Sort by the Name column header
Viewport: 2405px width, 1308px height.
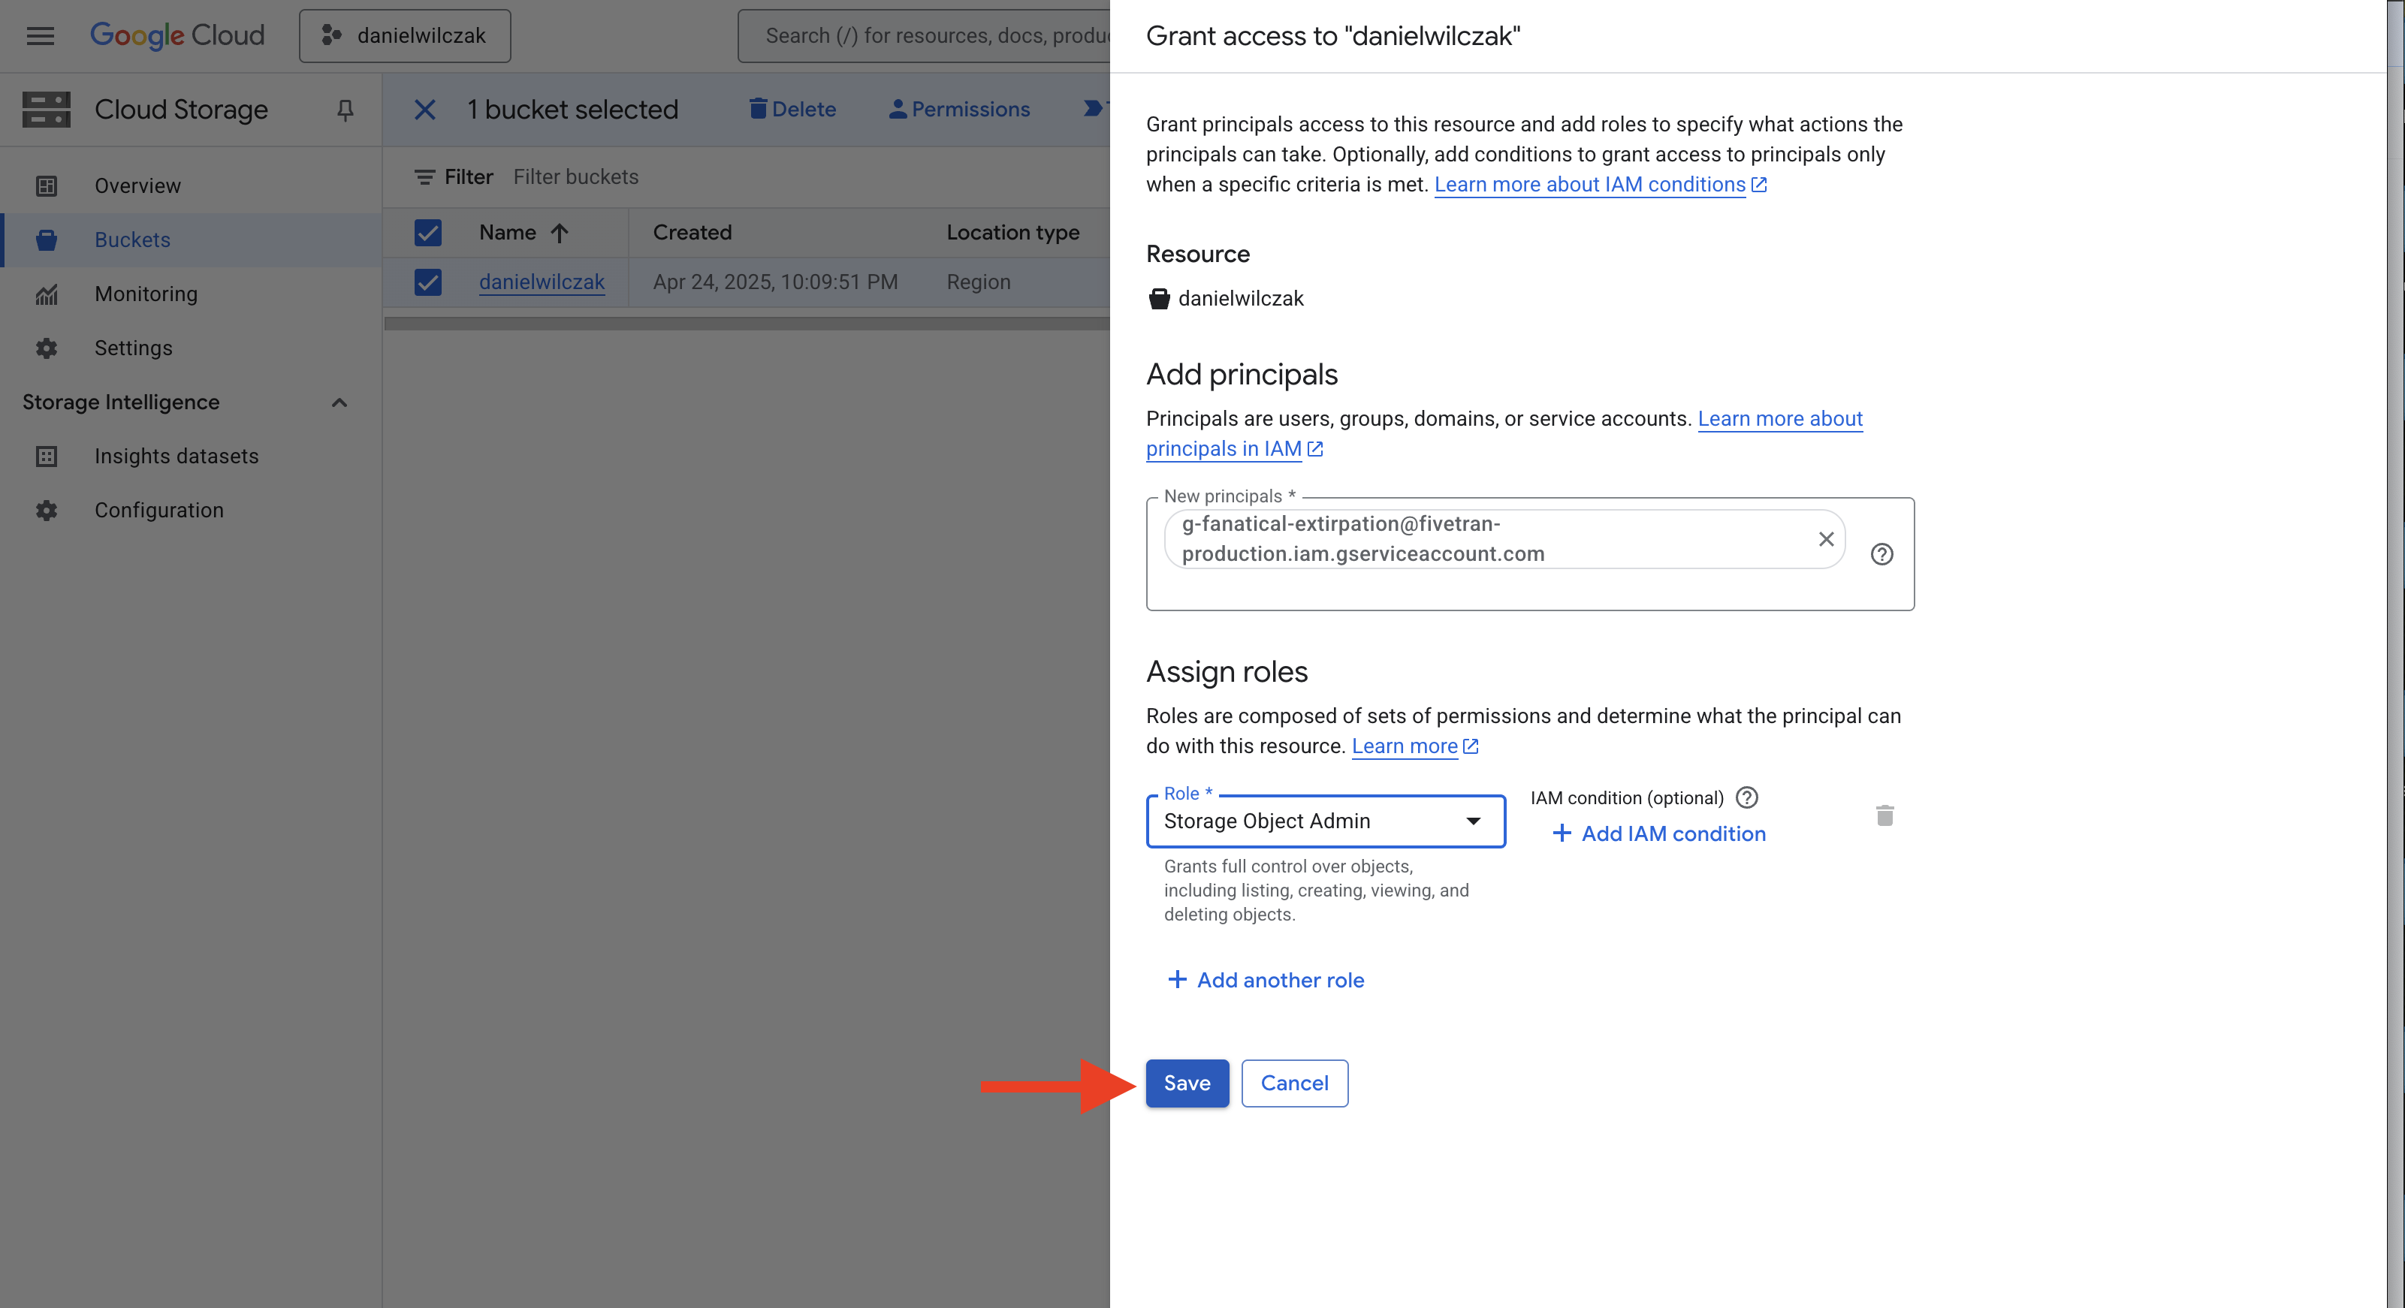tap(508, 233)
